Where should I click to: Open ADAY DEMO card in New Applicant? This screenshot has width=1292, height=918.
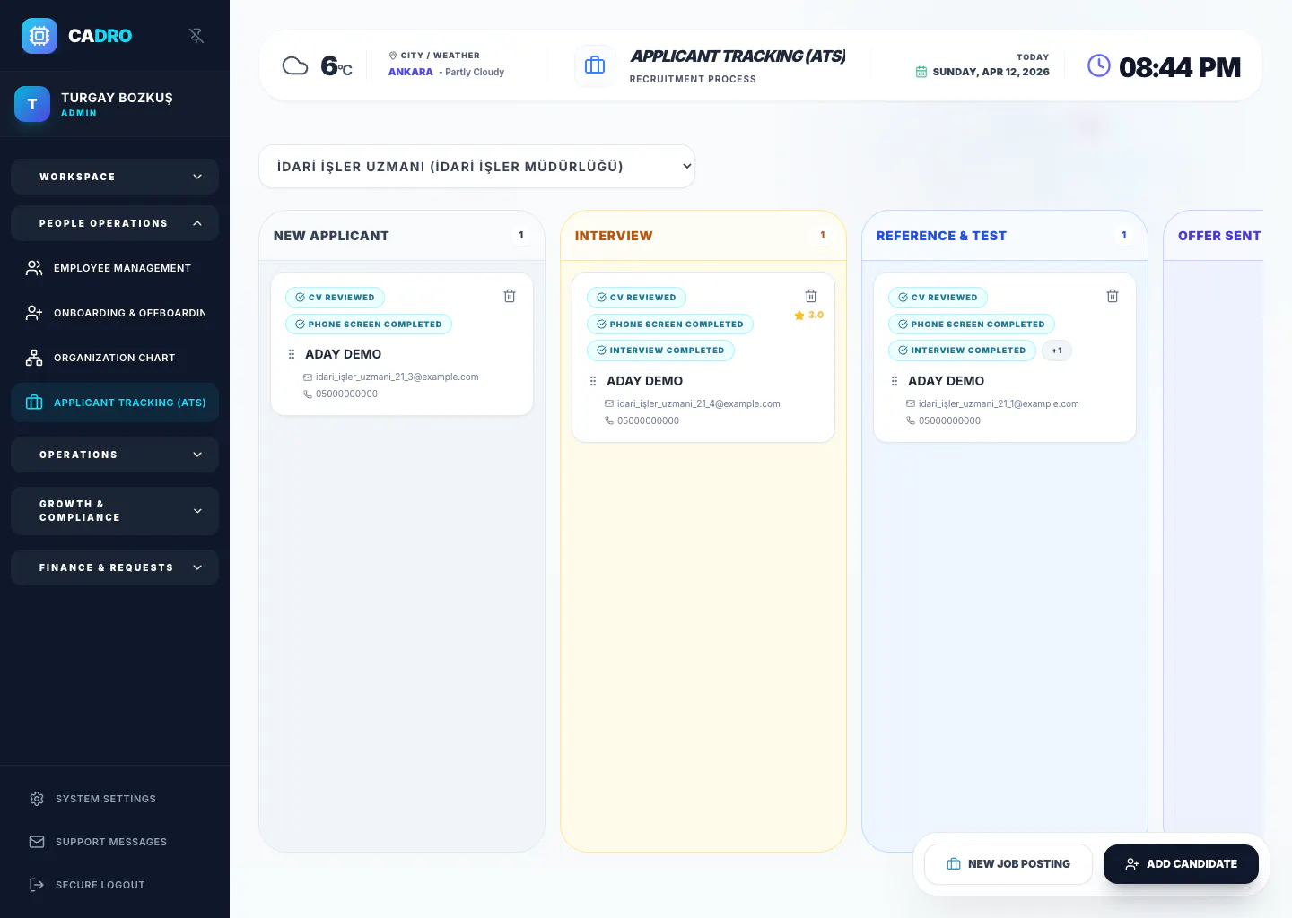pos(402,344)
